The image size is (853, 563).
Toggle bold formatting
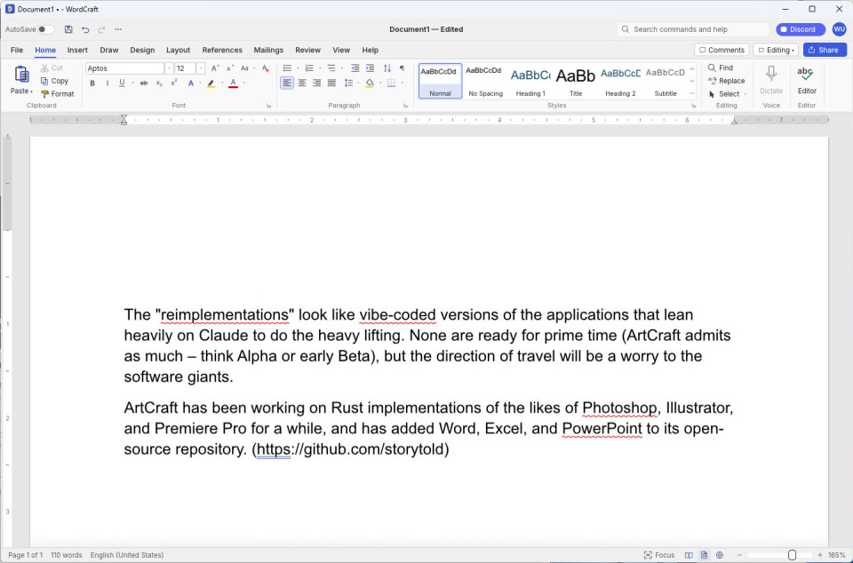(92, 83)
